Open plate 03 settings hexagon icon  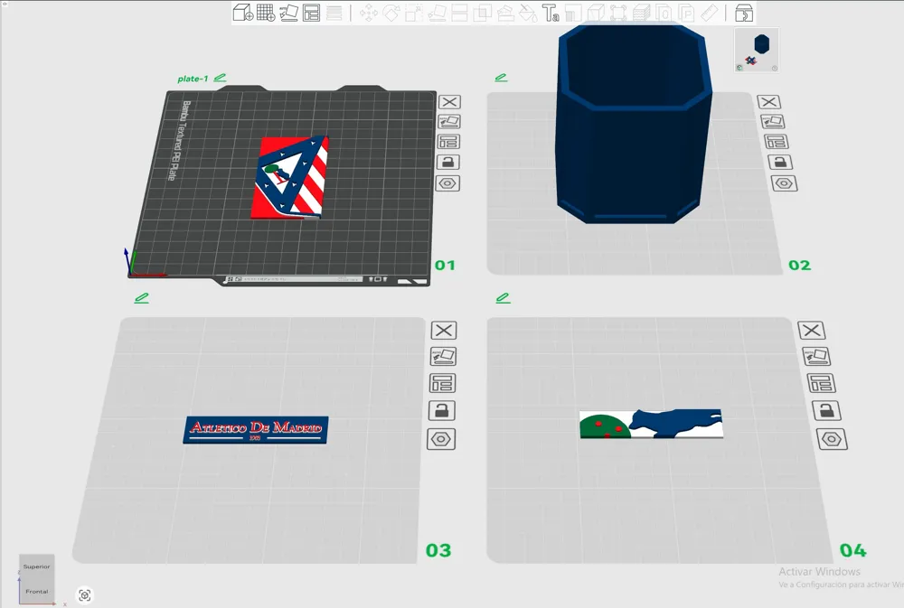pyautogui.click(x=441, y=439)
